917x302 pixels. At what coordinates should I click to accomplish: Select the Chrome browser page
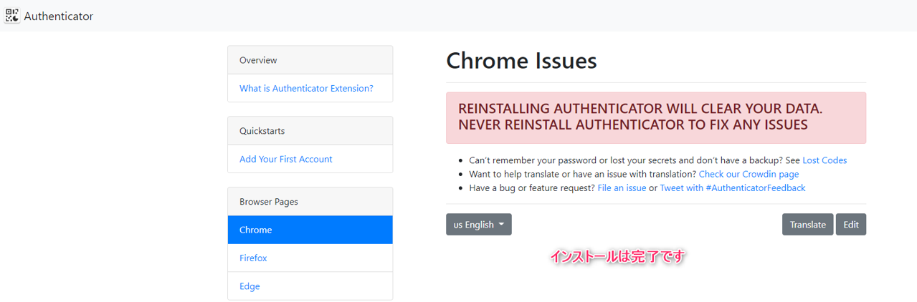[310, 230]
